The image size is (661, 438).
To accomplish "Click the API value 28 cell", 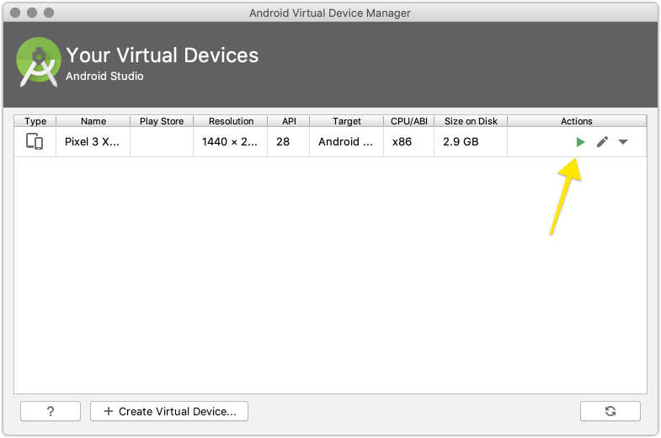I will [289, 142].
